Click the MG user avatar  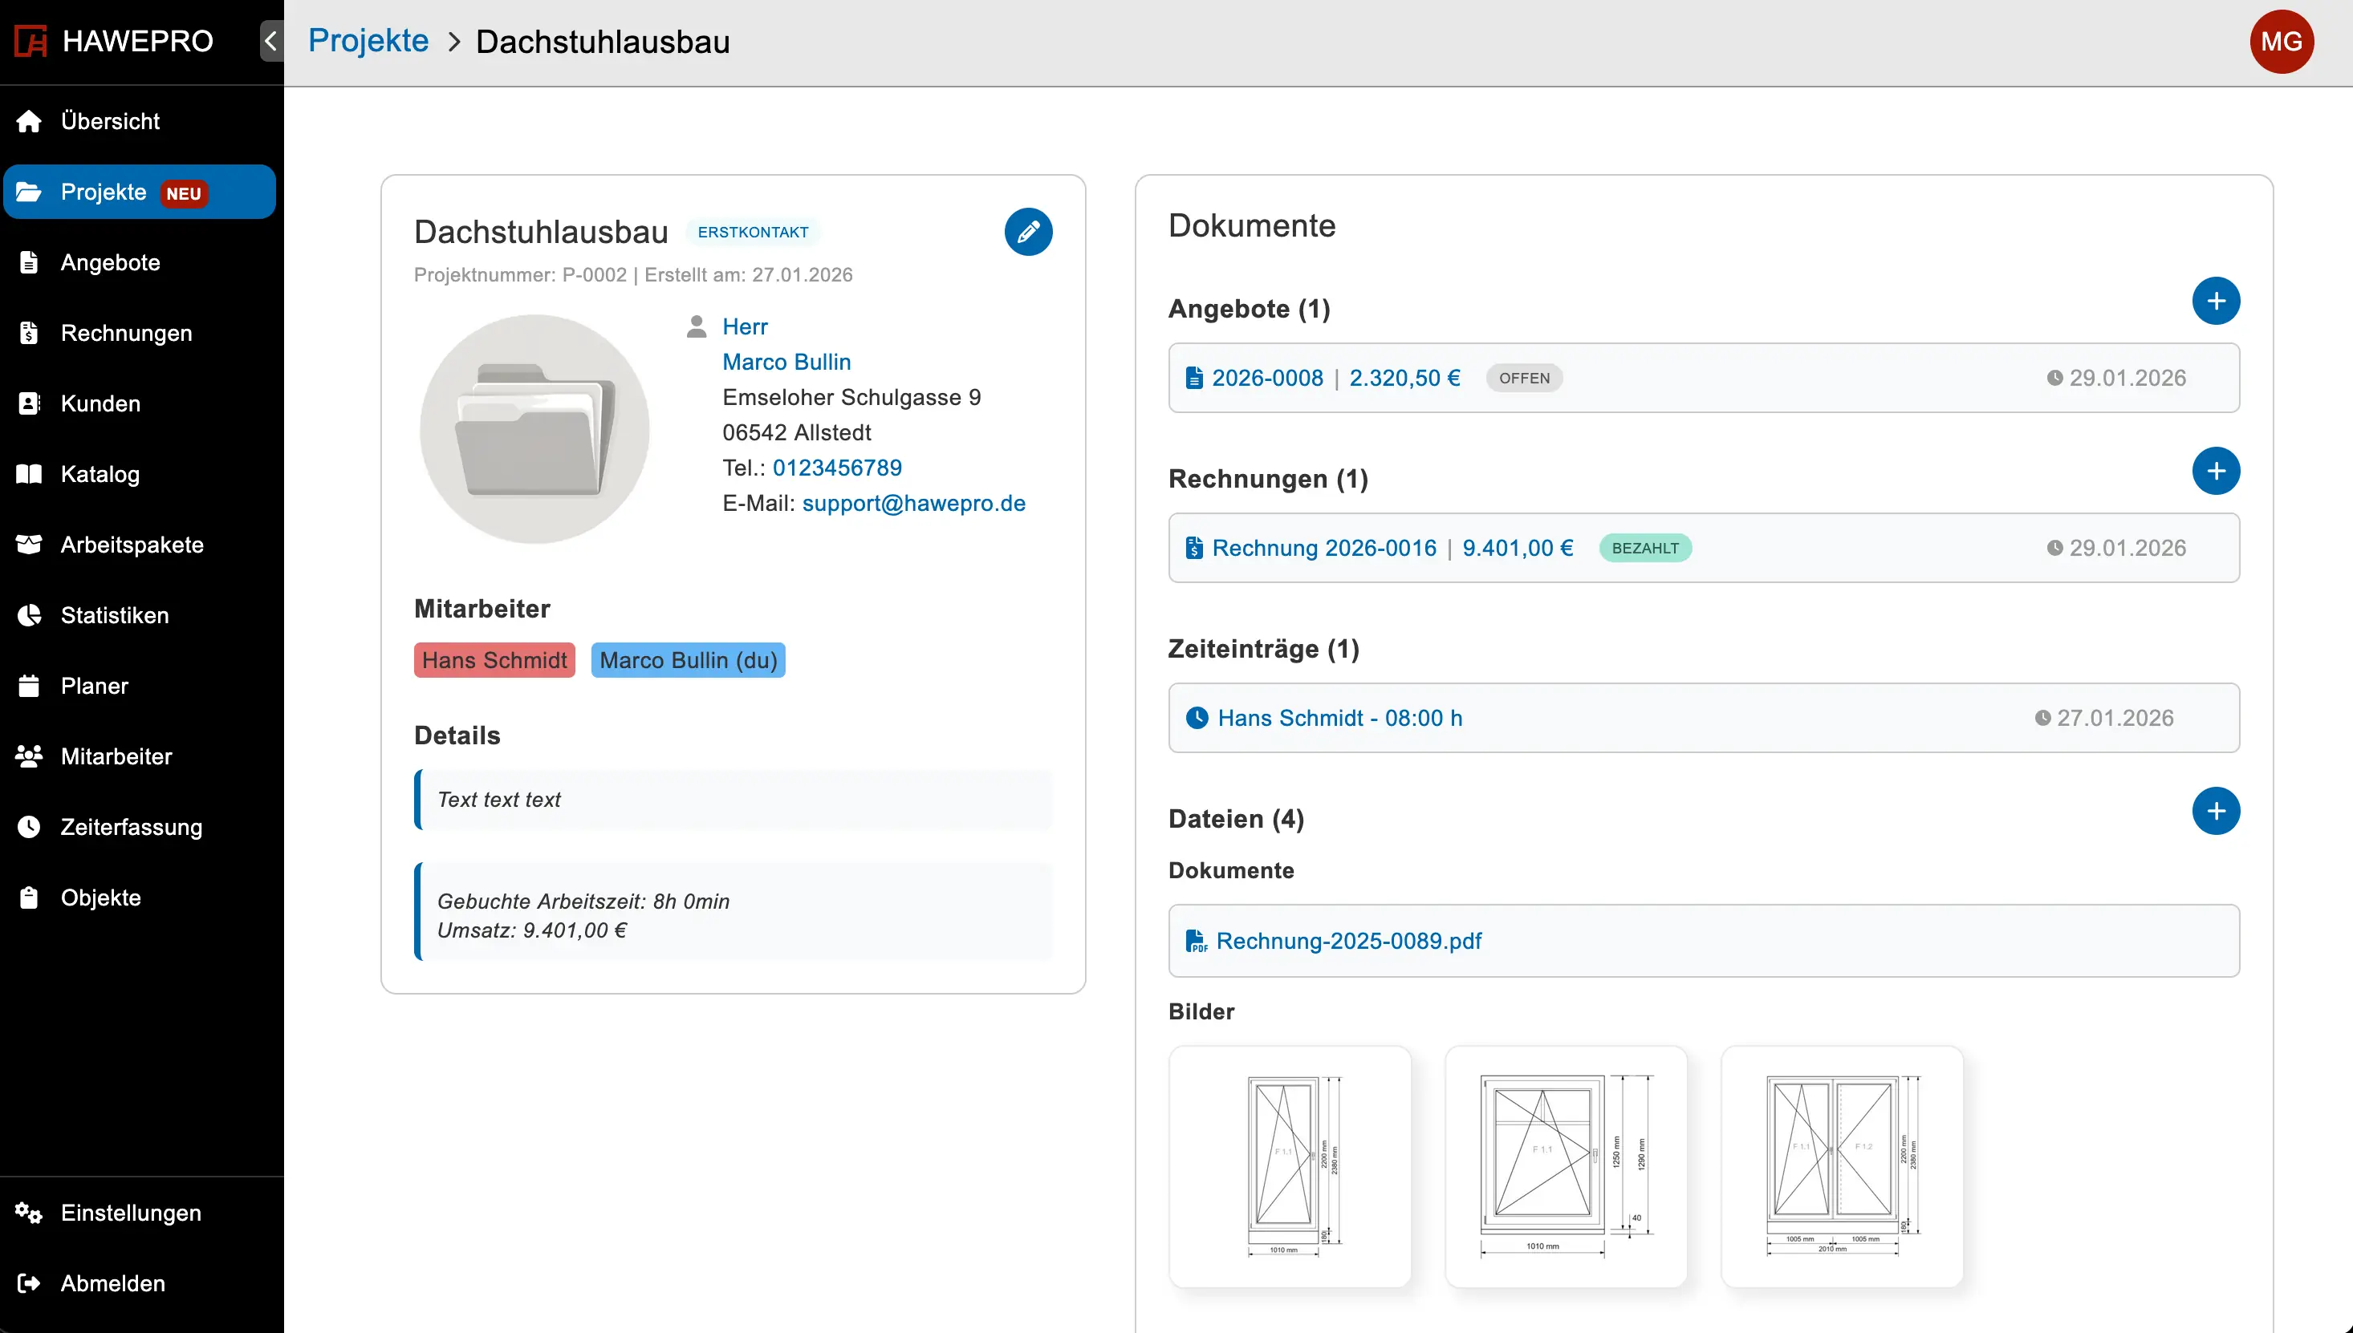(x=2281, y=41)
